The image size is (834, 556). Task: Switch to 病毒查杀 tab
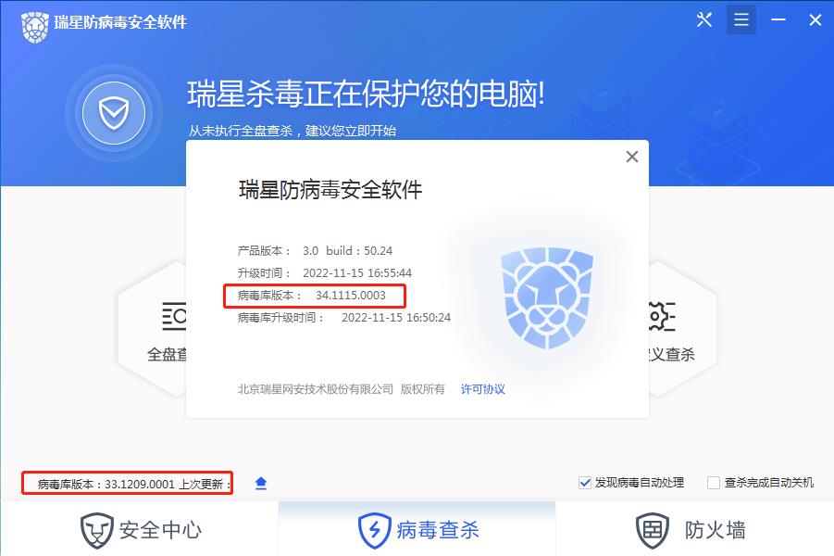click(417, 529)
